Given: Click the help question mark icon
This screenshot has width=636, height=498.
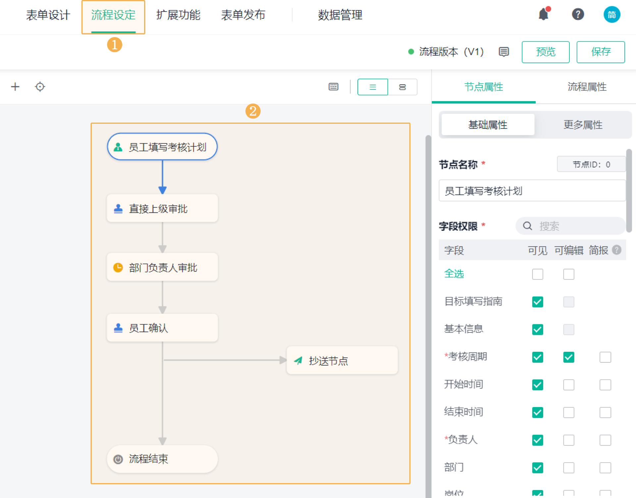Looking at the screenshot, I should tap(578, 15).
